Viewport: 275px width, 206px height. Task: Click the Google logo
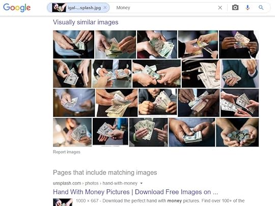(x=17, y=8)
